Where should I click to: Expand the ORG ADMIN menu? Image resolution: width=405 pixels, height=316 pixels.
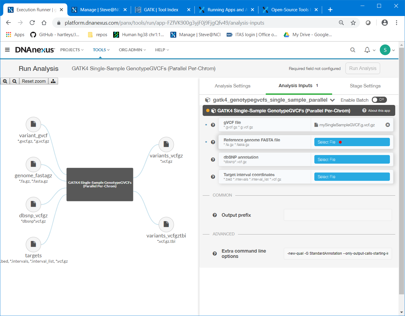coord(132,50)
